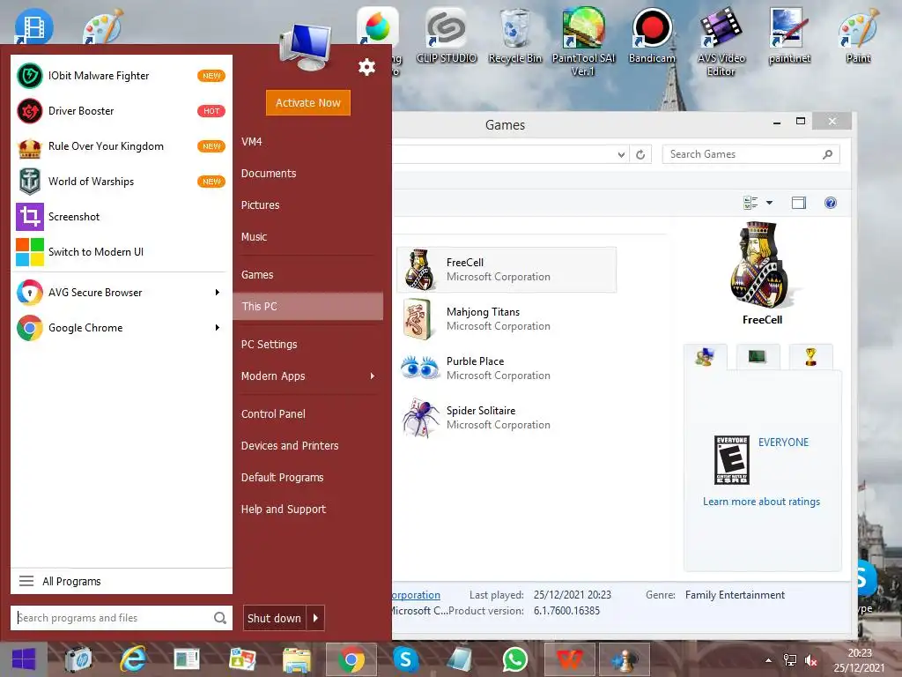902x677 pixels.
Task: Switch to the ratings tab in FreeCell details
Action: [x=706, y=357]
